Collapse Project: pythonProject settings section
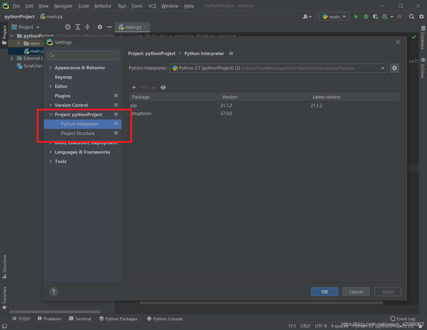 (51, 115)
